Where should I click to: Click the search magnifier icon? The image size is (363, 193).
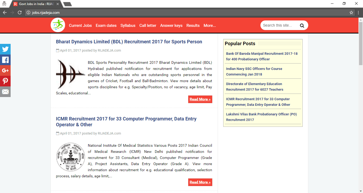point(302,26)
